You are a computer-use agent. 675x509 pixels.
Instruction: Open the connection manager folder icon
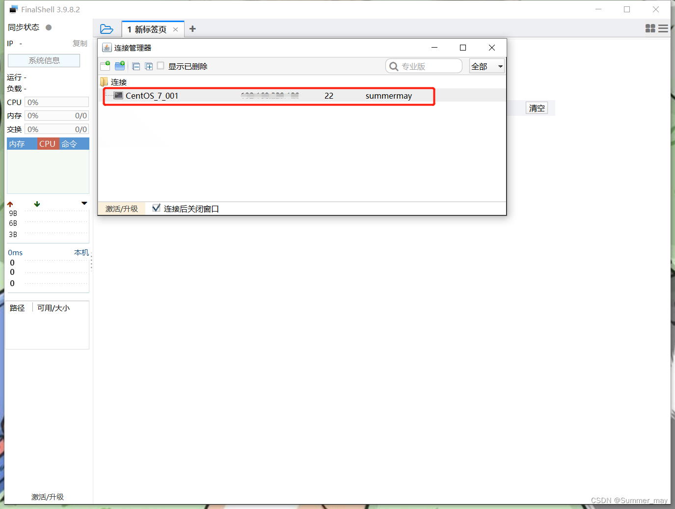107,29
